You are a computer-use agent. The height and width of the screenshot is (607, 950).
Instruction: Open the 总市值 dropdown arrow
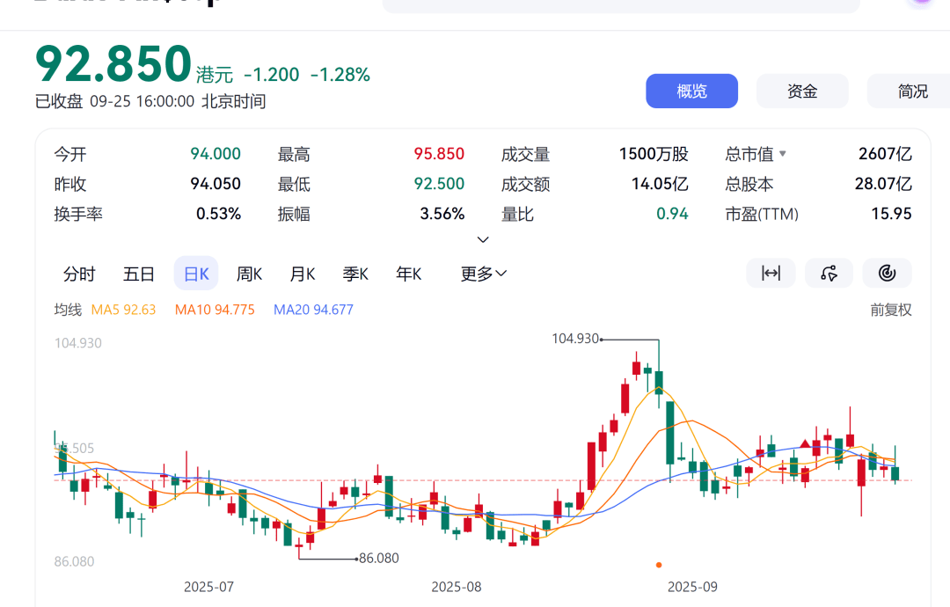(x=783, y=154)
